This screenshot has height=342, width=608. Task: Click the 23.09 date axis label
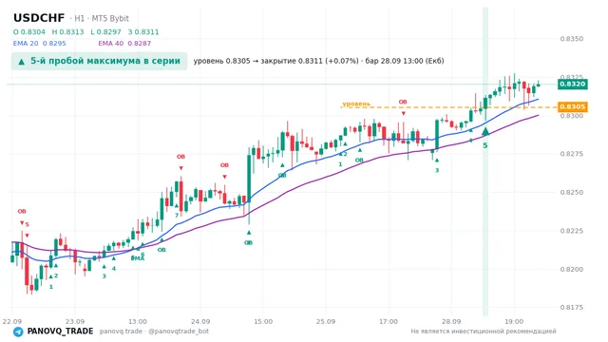click(x=75, y=321)
